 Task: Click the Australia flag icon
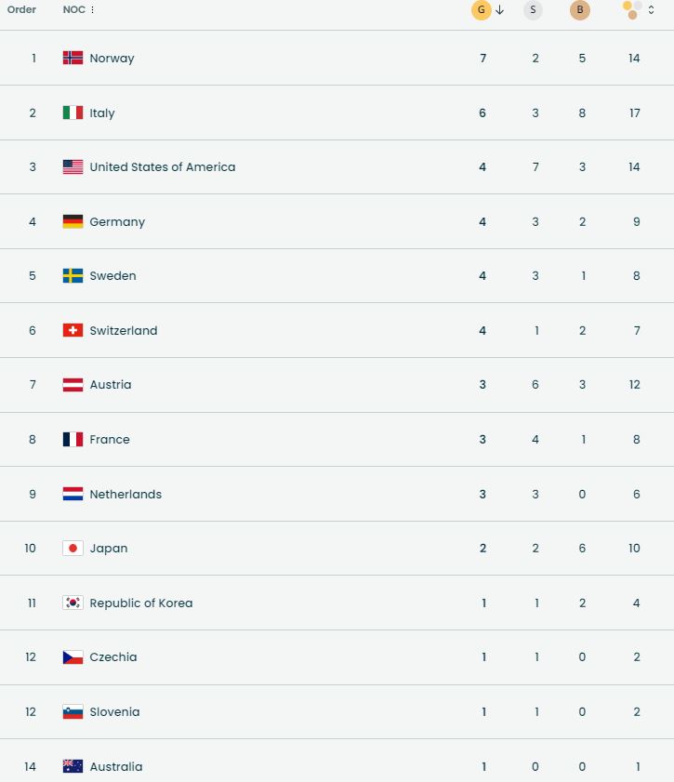click(x=73, y=766)
